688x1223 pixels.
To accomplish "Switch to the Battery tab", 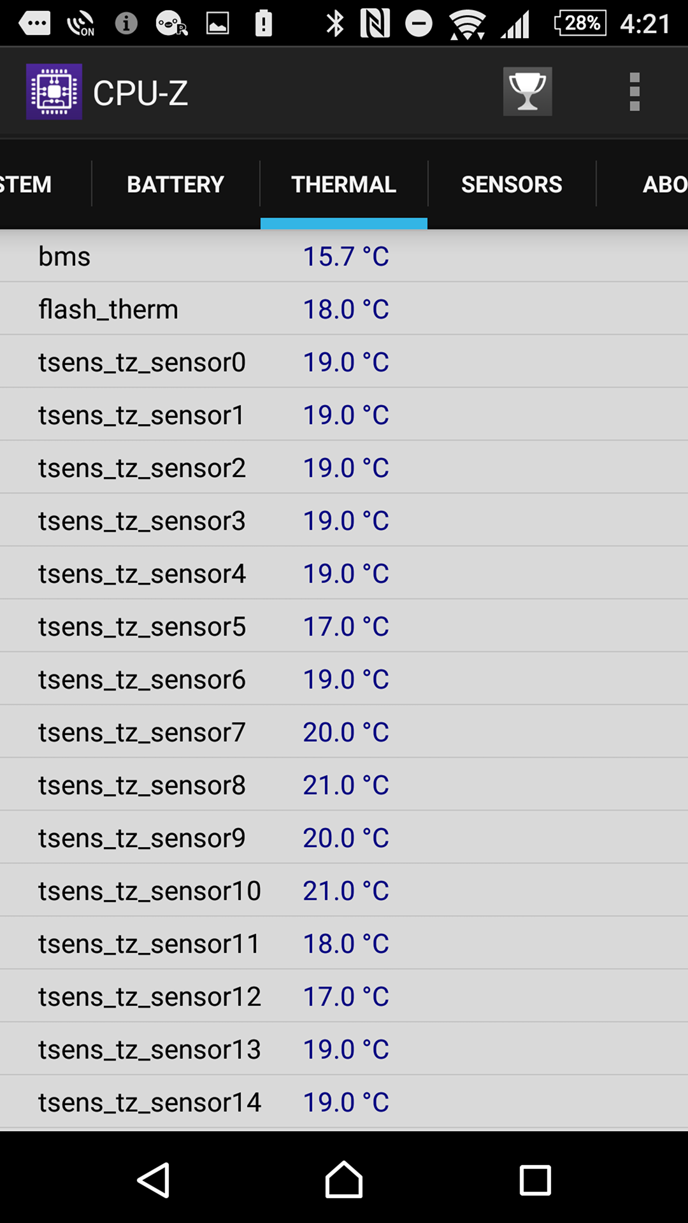I will [175, 185].
